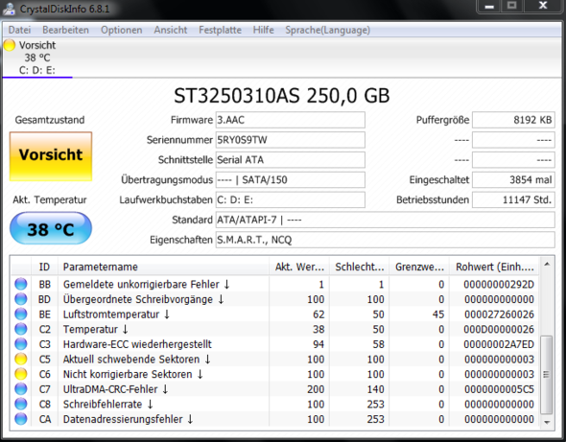Click the ID column header
The height and width of the screenshot is (442, 566).
(x=44, y=267)
